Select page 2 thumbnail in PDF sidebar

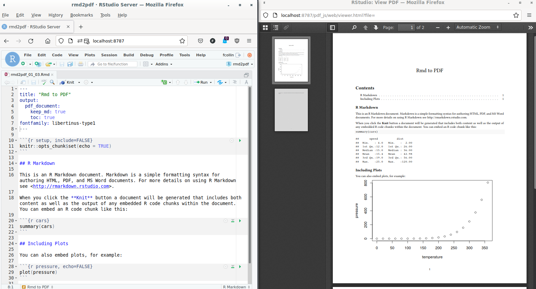pyautogui.click(x=291, y=110)
